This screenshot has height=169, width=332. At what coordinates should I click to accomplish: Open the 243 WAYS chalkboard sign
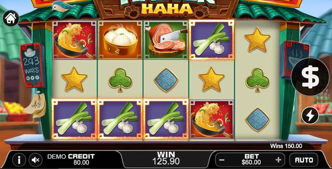coord(32,65)
